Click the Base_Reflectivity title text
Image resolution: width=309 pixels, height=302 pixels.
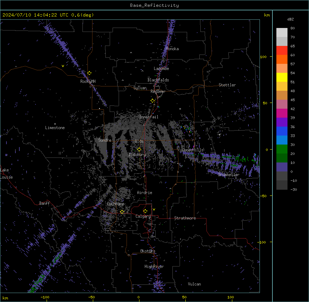tap(154, 5)
